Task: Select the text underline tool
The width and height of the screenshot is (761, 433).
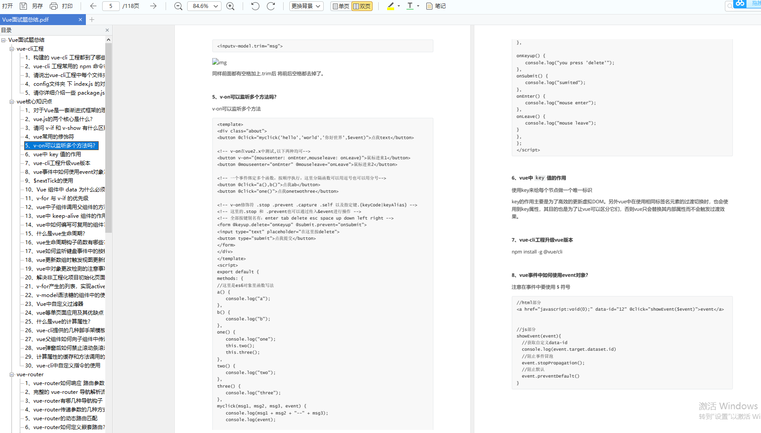Action: tap(410, 6)
